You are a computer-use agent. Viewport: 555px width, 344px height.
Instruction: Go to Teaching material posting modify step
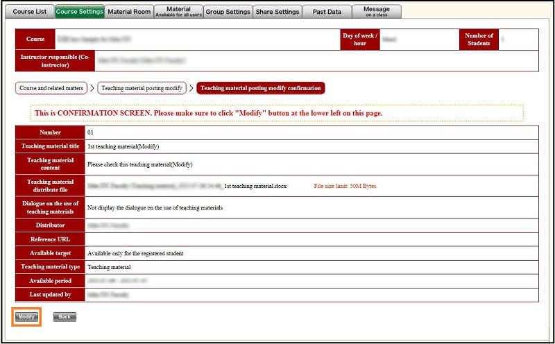(x=141, y=88)
